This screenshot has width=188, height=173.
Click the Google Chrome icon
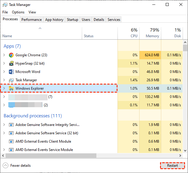click(11, 55)
